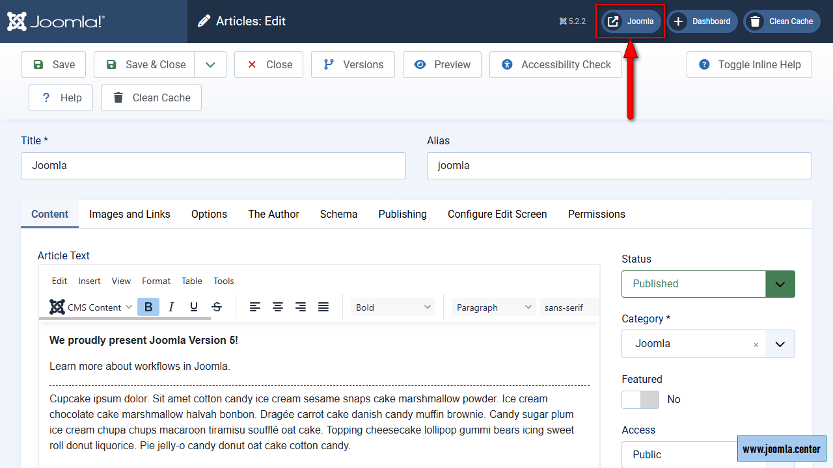Toggle the Featured switch
The width and height of the screenshot is (833, 468).
[640, 399]
